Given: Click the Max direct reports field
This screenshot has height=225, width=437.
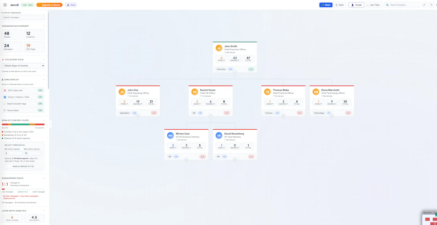Looking at the screenshot, I should tap(33, 153).
